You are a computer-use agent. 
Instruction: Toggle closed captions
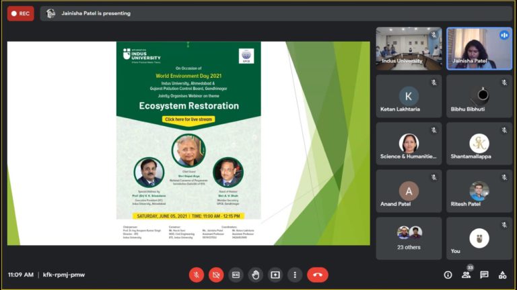(x=236, y=275)
